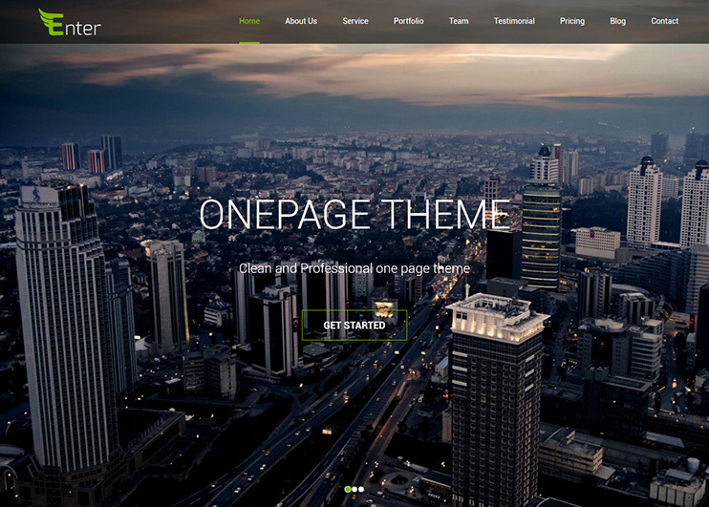Switch to the second slide dot
This screenshot has height=507, width=709.
pyautogui.click(x=354, y=490)
